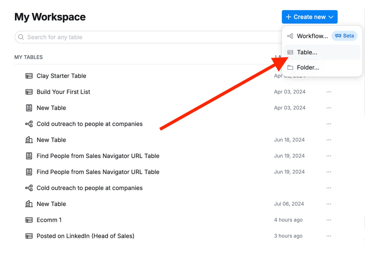Choose Folder... from the Create new menu

322,68
